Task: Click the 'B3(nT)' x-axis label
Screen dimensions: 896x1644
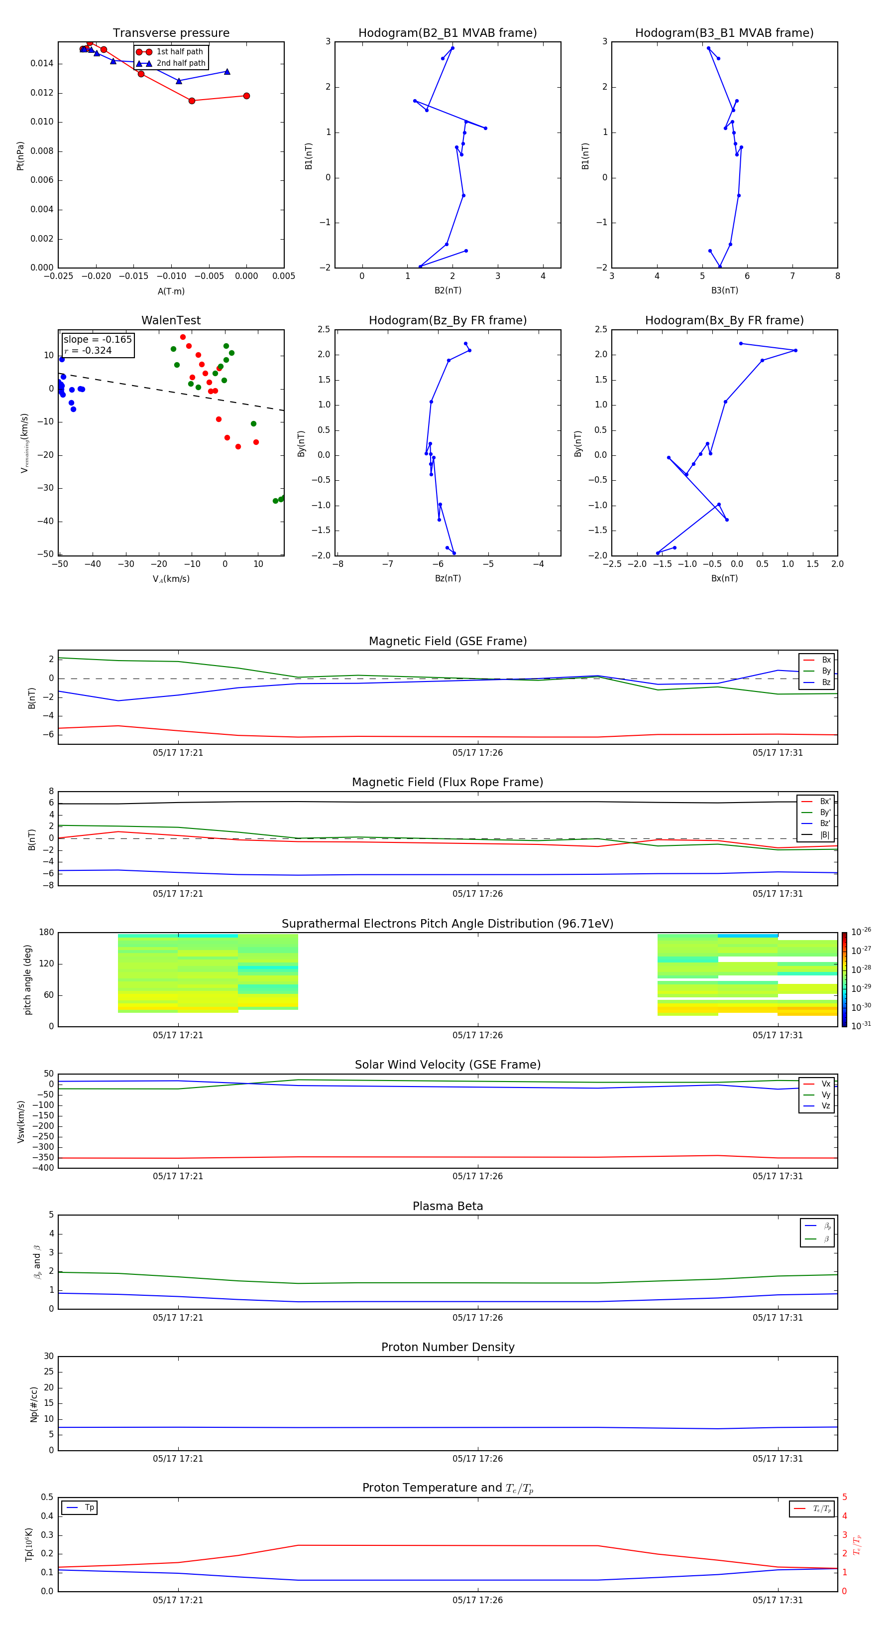Action: pos(724,290)
